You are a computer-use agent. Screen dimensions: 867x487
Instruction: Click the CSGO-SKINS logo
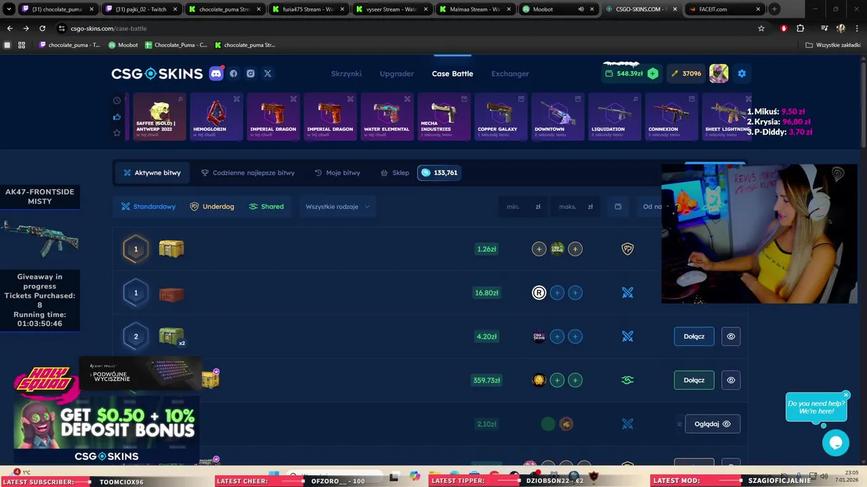157,74
